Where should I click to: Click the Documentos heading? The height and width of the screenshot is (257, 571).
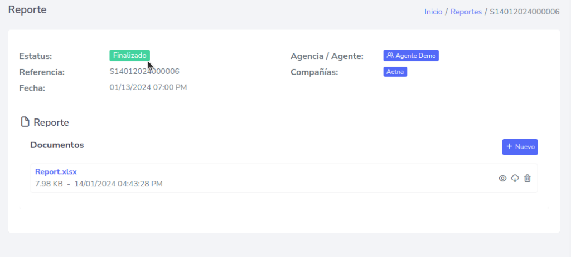tap(57, 145)
